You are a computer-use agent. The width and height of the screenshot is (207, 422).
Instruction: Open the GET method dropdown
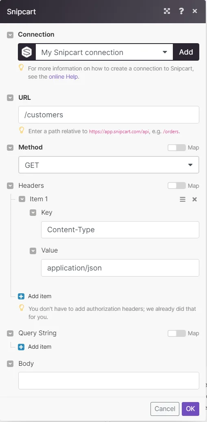click(x=109, y=165)
